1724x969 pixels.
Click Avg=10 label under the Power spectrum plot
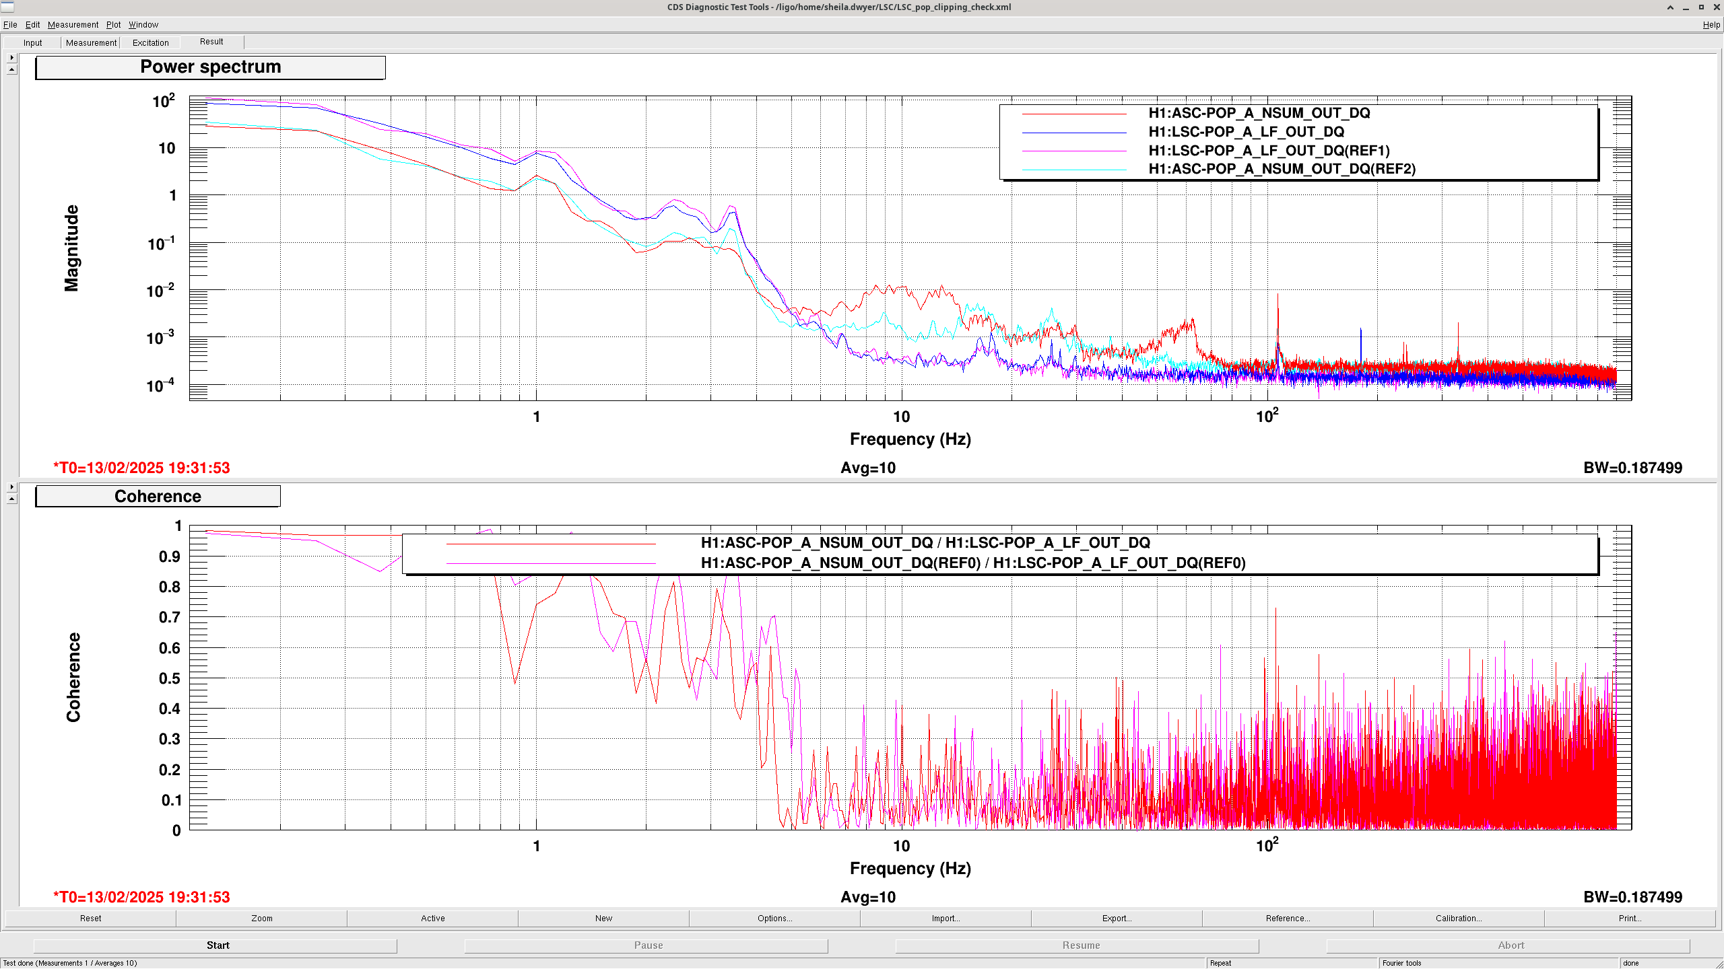click(x=868, y=468)
